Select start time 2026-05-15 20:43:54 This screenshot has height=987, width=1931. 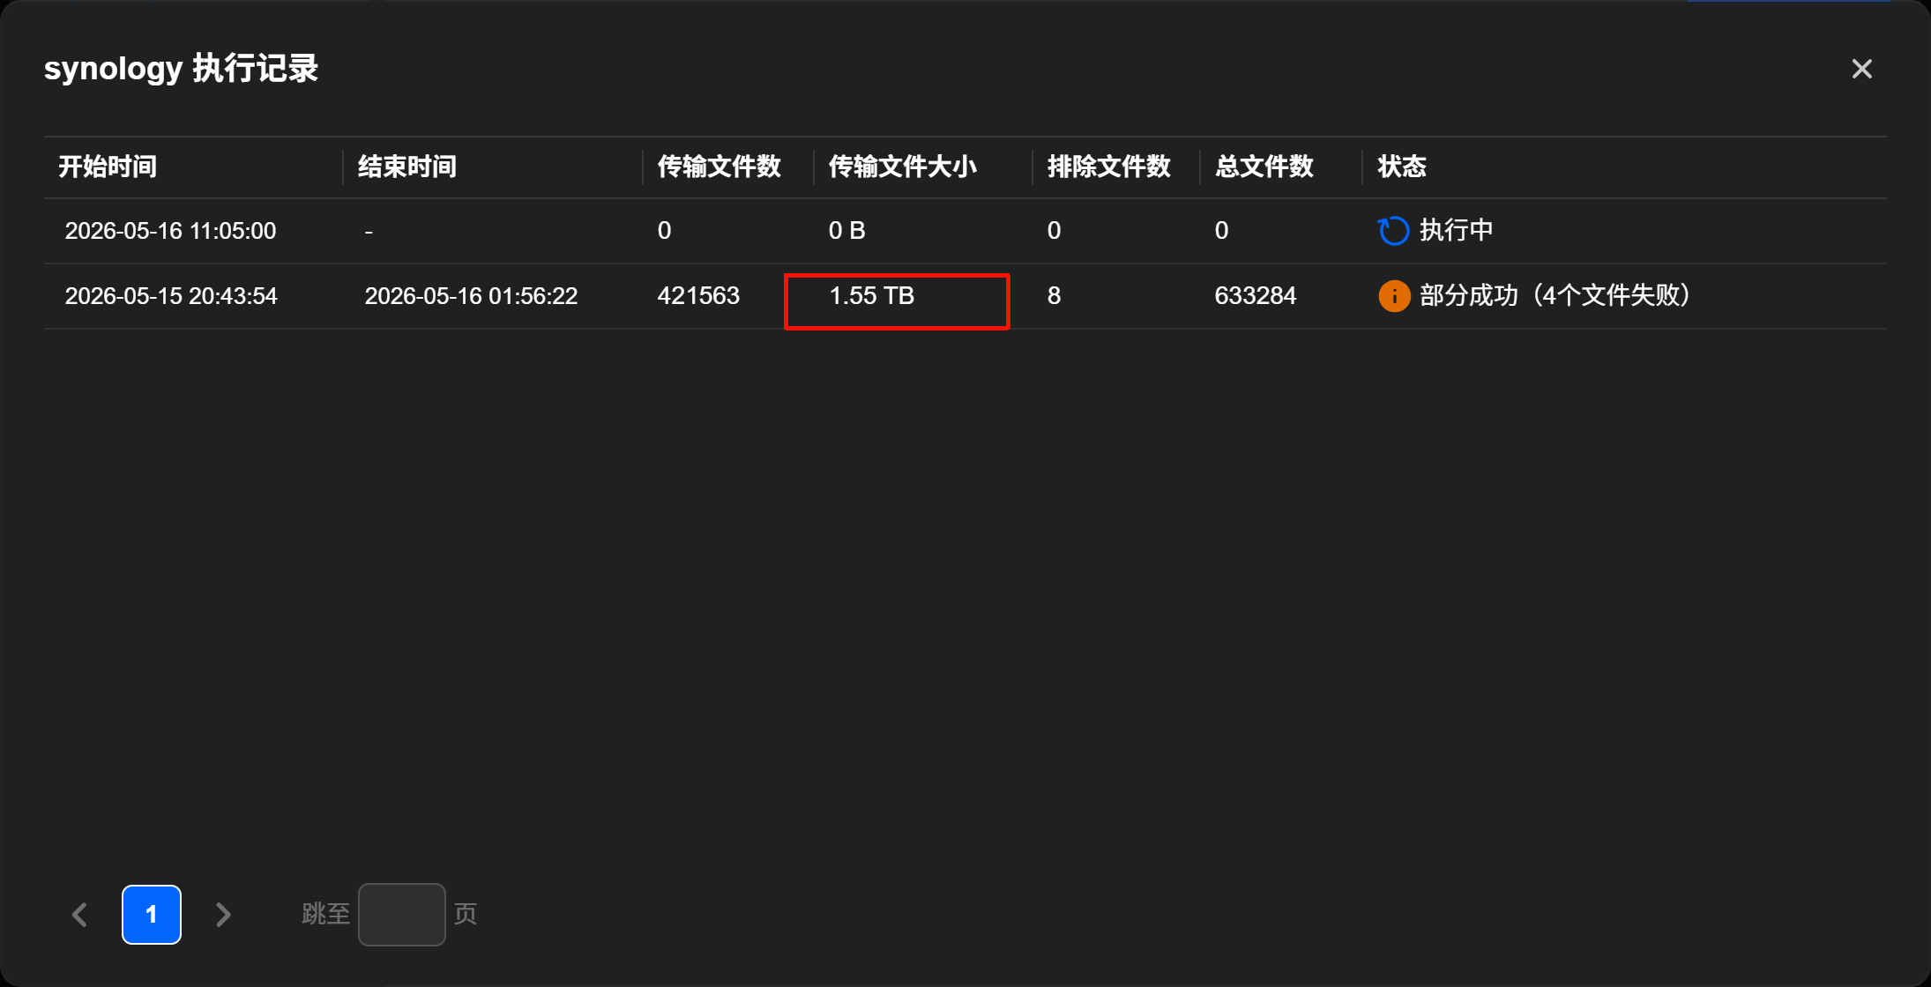(x=171, y=296)
